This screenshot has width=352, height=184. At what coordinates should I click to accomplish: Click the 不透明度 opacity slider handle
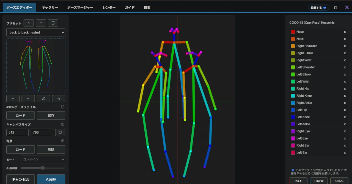click(43, 168)
